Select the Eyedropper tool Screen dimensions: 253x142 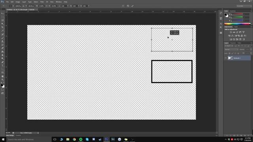(x=2, y=31)
